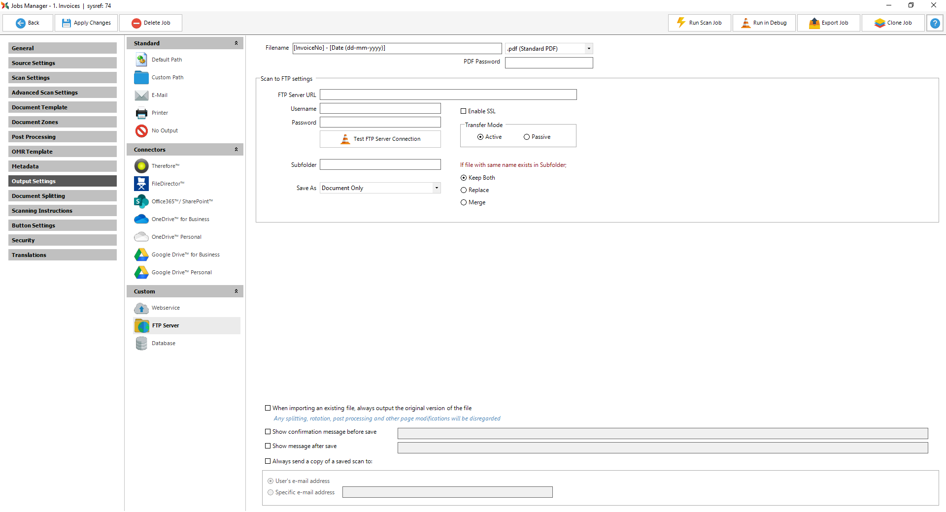Check Show confirmation message before save
946x512 pixels.
[268, 432]
